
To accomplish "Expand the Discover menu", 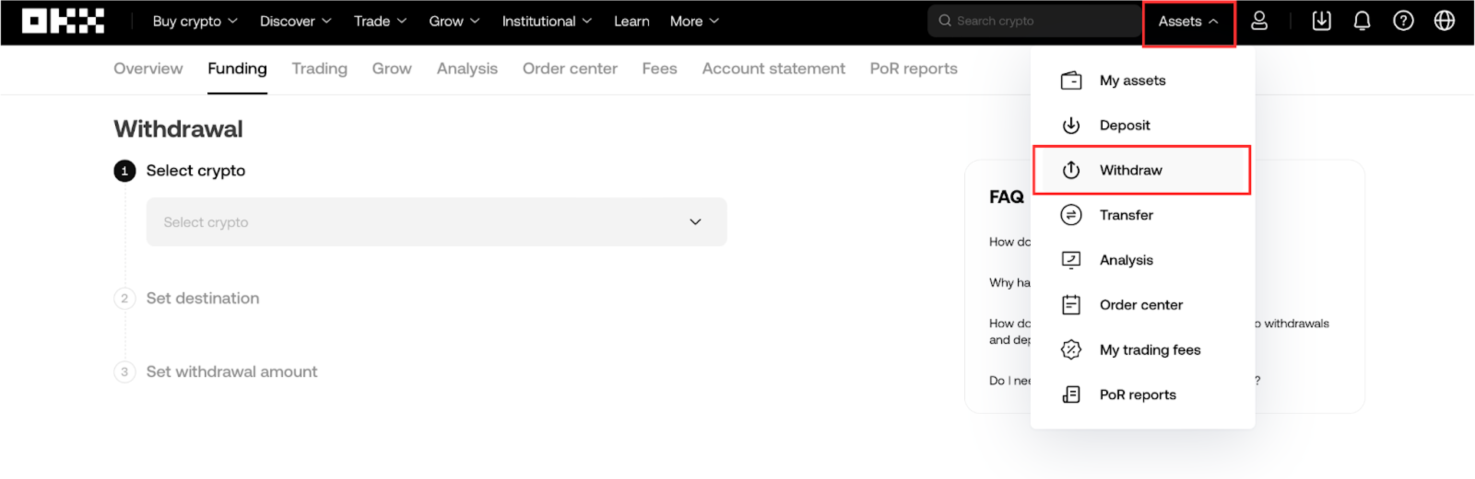I will (x=295, y=21).
